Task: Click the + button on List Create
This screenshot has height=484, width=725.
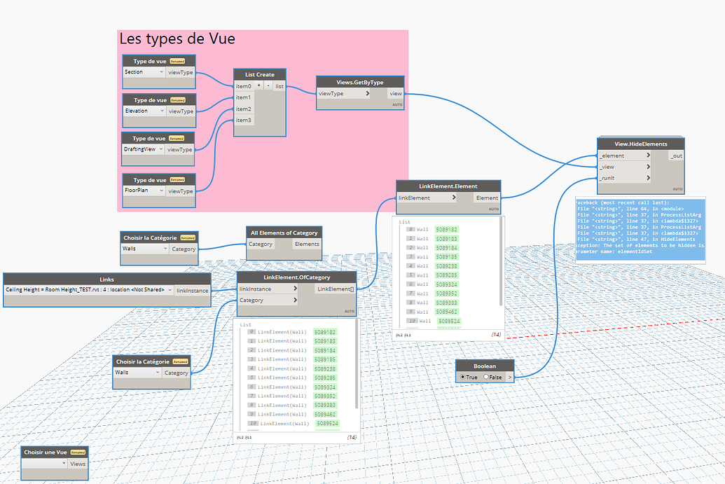Action: click(x=259, y=85)
